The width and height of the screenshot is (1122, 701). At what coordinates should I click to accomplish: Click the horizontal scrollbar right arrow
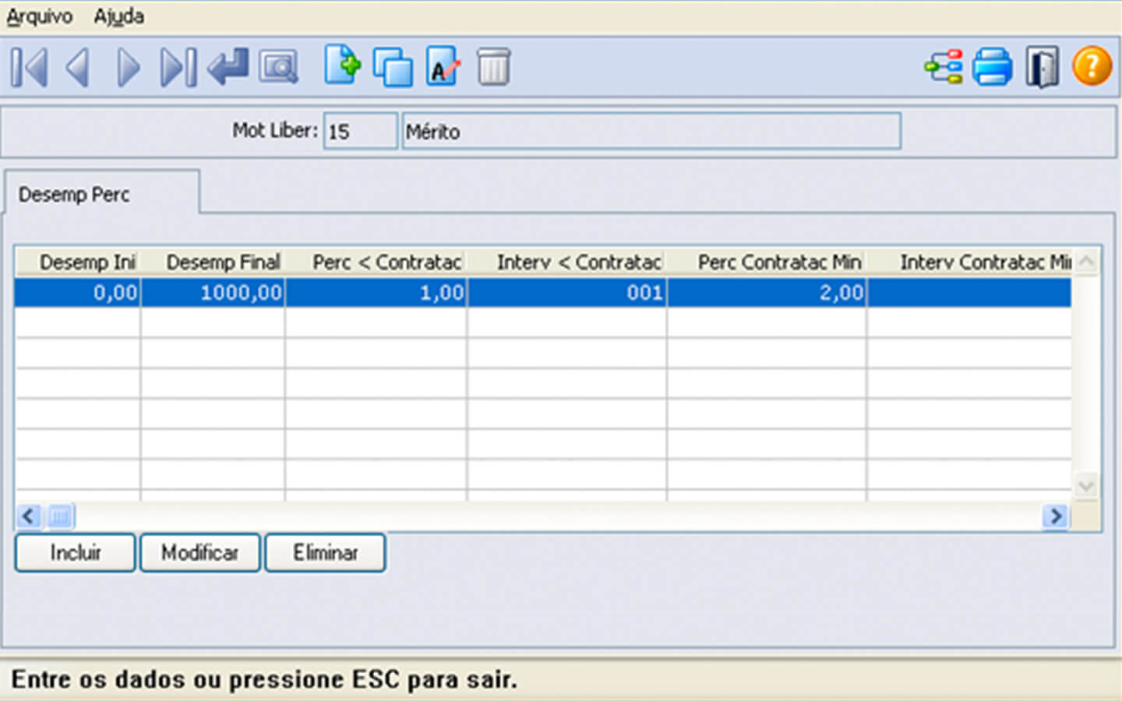tap(1056, 516)
